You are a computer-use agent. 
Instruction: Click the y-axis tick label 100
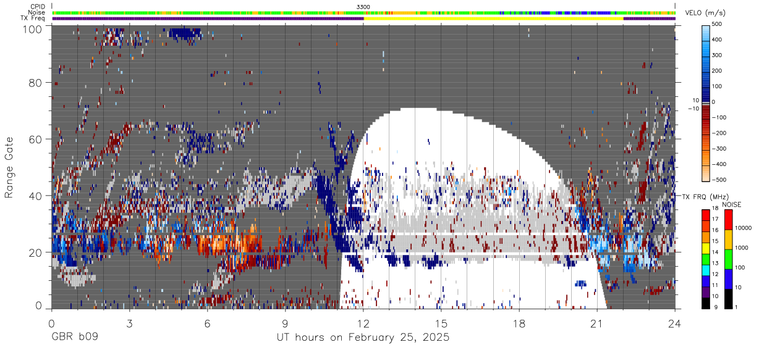click(32, 28)
